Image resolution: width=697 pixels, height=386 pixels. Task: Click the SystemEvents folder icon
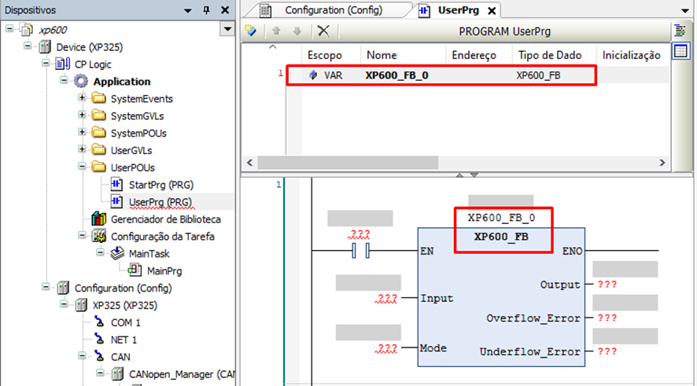tap(98, 98)
